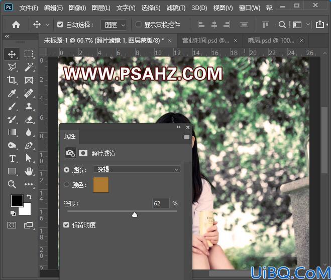331x280 pixels.
Task: Select the Zoom tool in the toolbox
Action: tap(12, 184)
